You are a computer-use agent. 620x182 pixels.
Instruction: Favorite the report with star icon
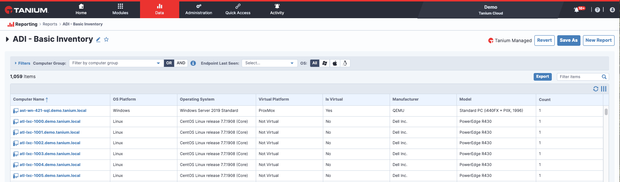click(106, 39)
